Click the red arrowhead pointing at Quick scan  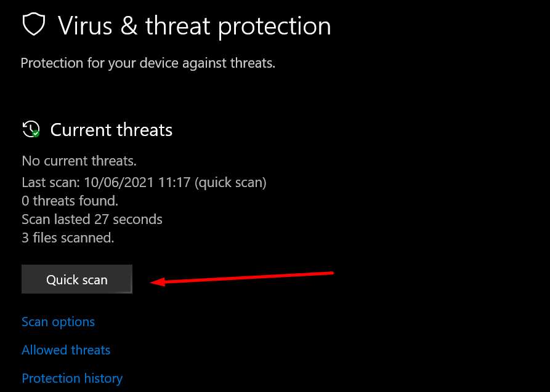[156, 282]
